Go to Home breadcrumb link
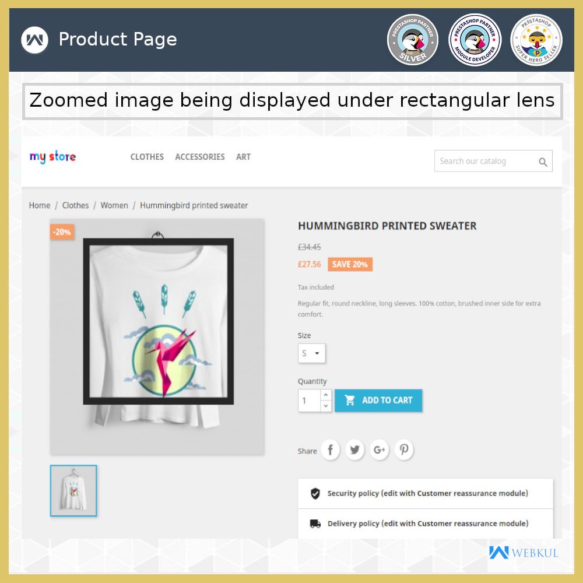 pos(40,205)
